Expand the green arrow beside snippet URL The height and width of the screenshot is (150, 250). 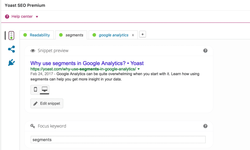coord(139,69)
